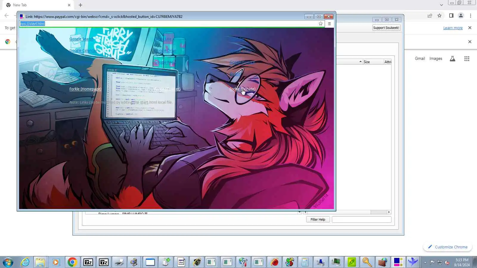Open the taskbar clock showing 5:15 PM
The height and width of the screenshot is (268, 477).
(x=462, y=262)
